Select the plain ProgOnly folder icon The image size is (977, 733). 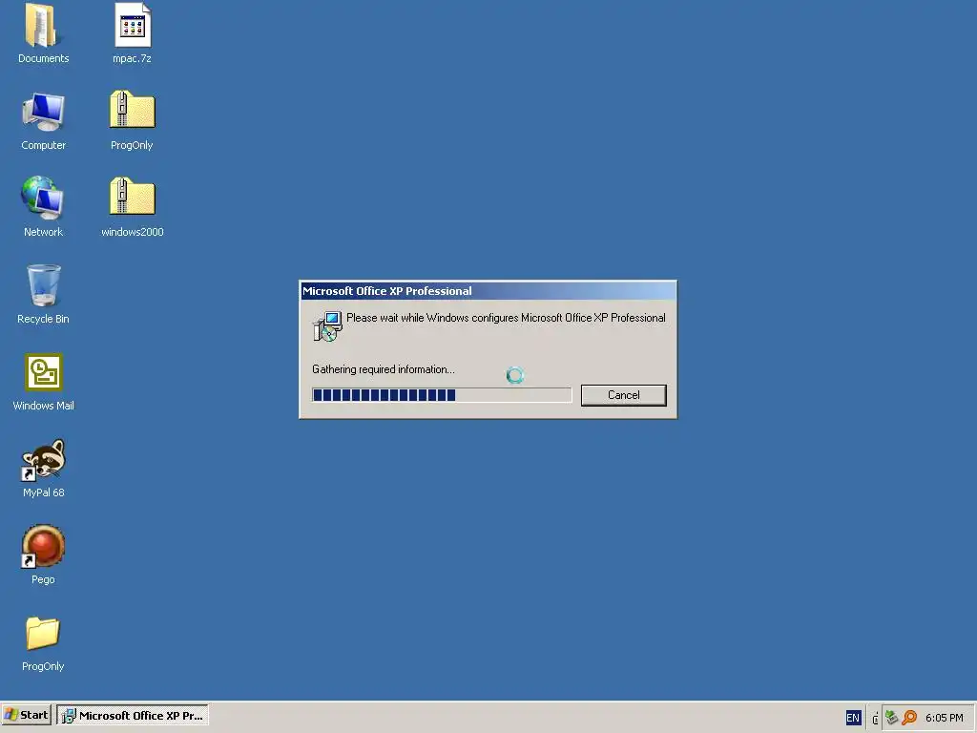tap(43, 634)
